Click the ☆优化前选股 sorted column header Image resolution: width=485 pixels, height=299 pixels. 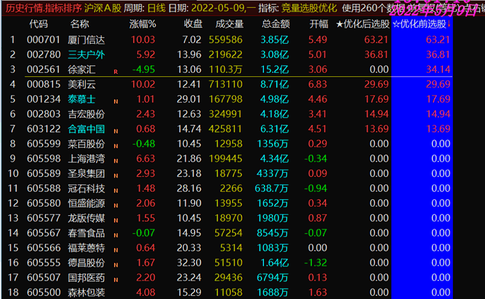pyautogui.click(x=422, y=24)
